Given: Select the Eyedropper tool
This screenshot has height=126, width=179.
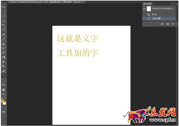Looking at the screenshot, I should (4, 30).
